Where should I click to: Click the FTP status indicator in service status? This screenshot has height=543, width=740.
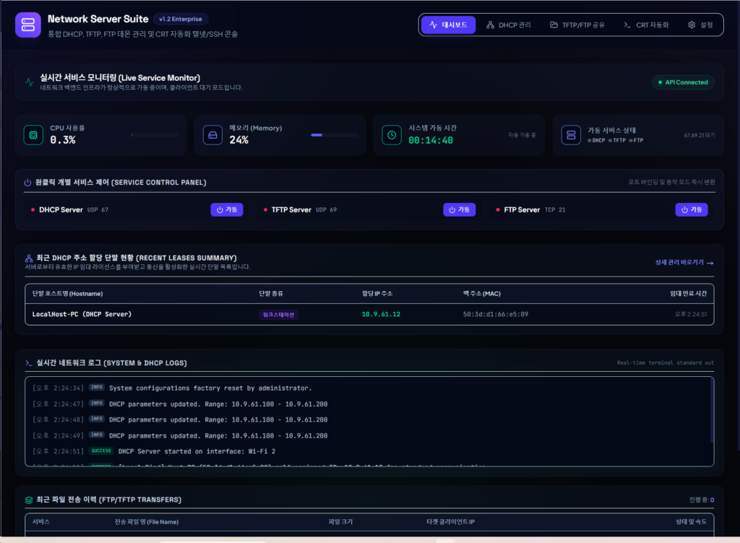pyautogui.click(x=636, y=141)
